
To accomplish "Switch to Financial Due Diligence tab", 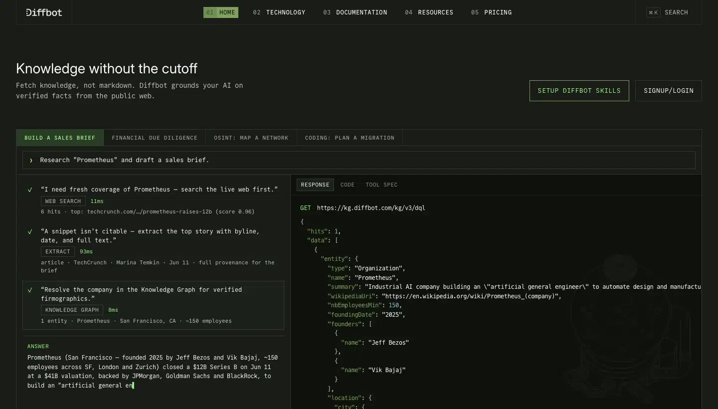I will coord(155,138).
